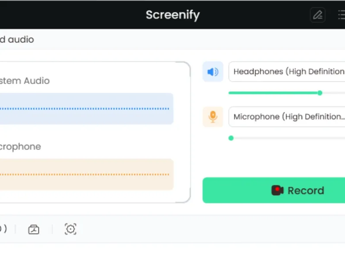Open the Headphones device dropdown
This screenshot has width=345, height=258.
pyautogui.click(x=287, y=72)
